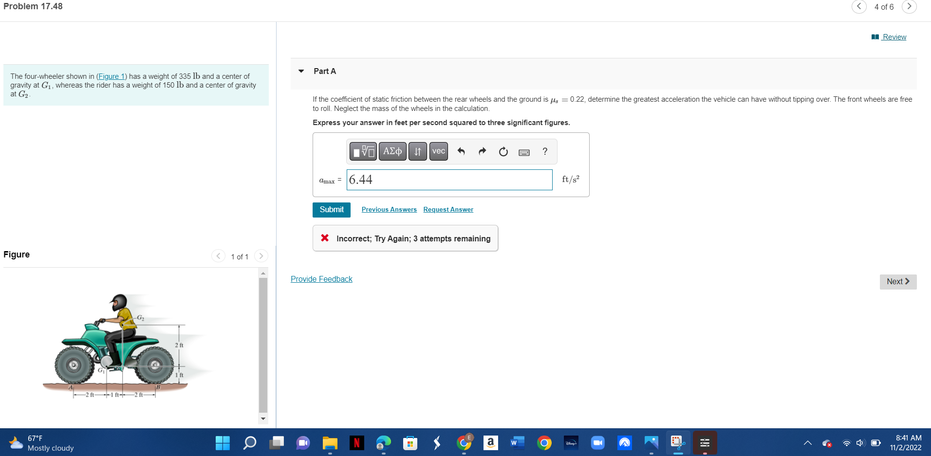Image resolution: width=931 pixels, height=456 pixels.
Task: Click the subscript/superscript arrows icon
Action: coord(417,151)
